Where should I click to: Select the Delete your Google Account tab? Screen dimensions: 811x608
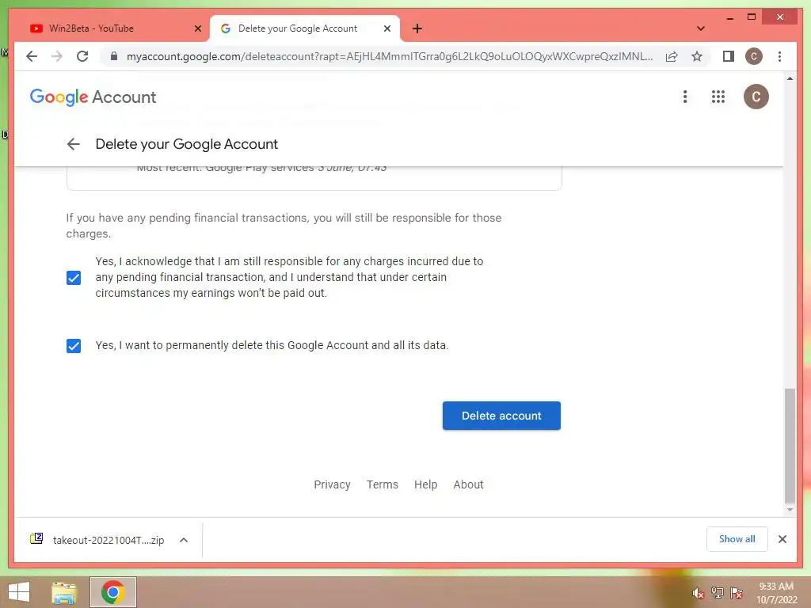(x=304, y=28)
